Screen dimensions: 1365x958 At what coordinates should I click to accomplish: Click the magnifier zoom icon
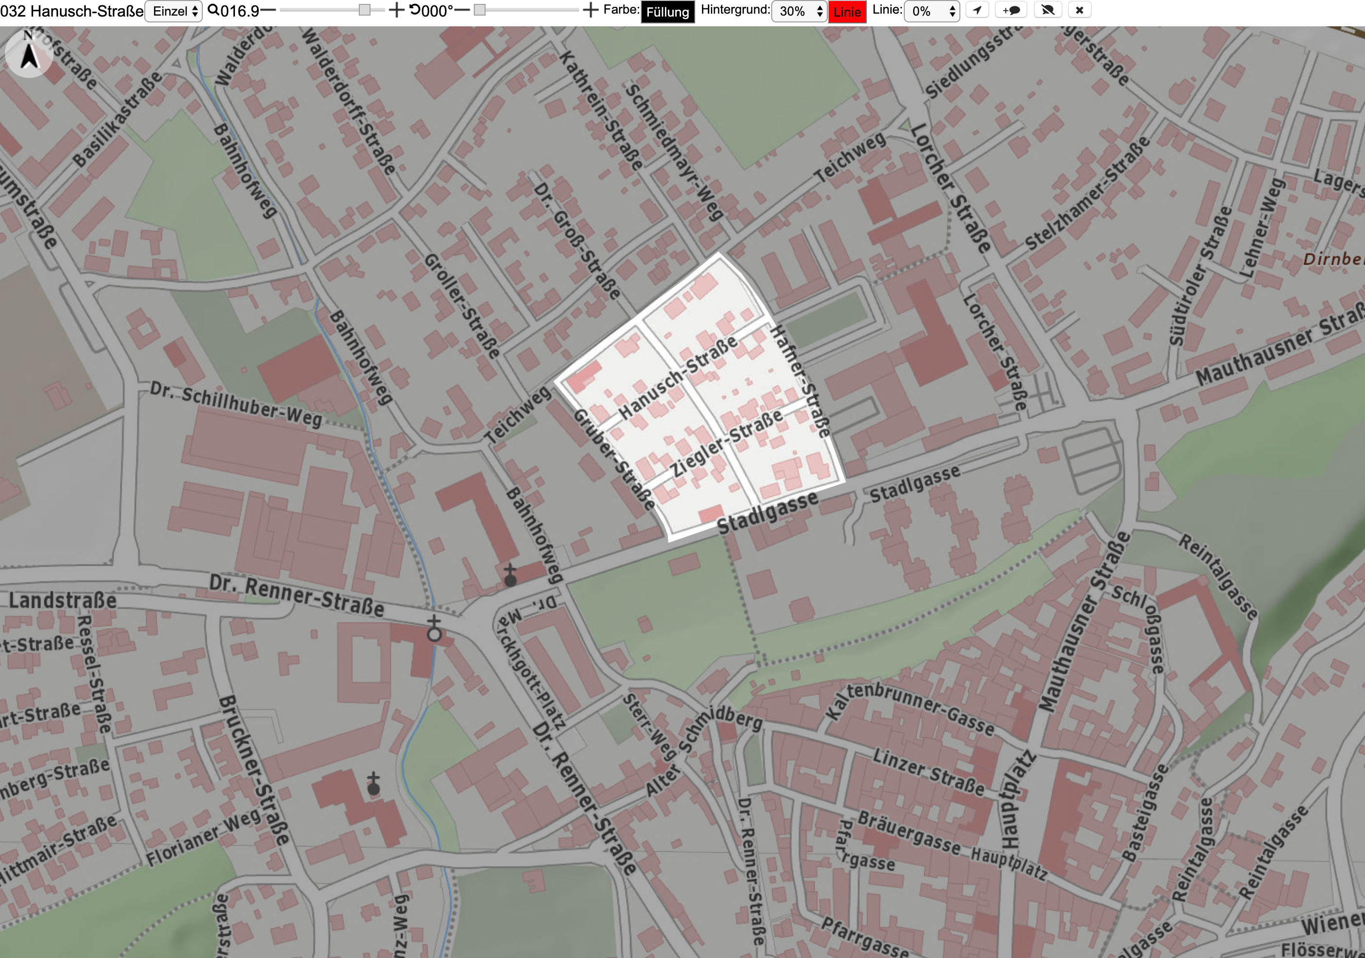coord(213,10)
